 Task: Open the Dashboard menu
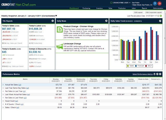pos(74,8)
